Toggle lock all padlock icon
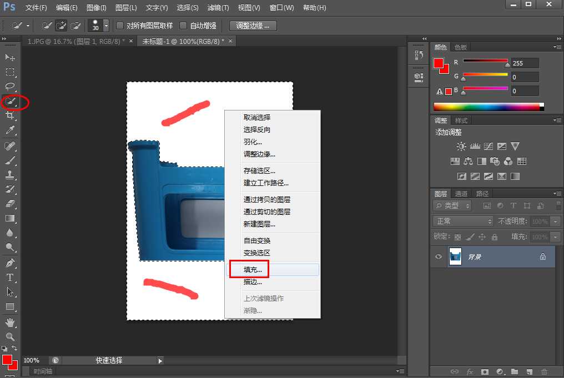 [x=495, y=236]
